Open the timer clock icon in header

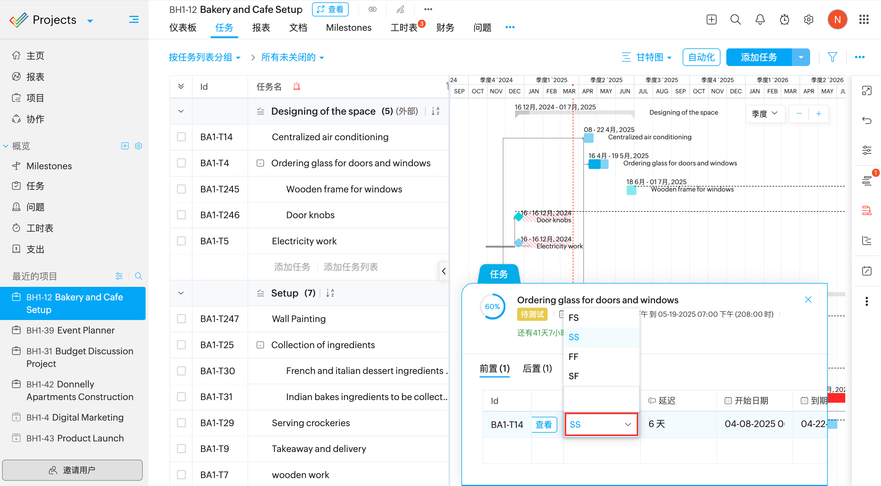click(x=784, y=20)
